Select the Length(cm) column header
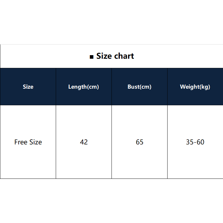The width and height of the screenshot is (223, 223). tap(84, 87)
